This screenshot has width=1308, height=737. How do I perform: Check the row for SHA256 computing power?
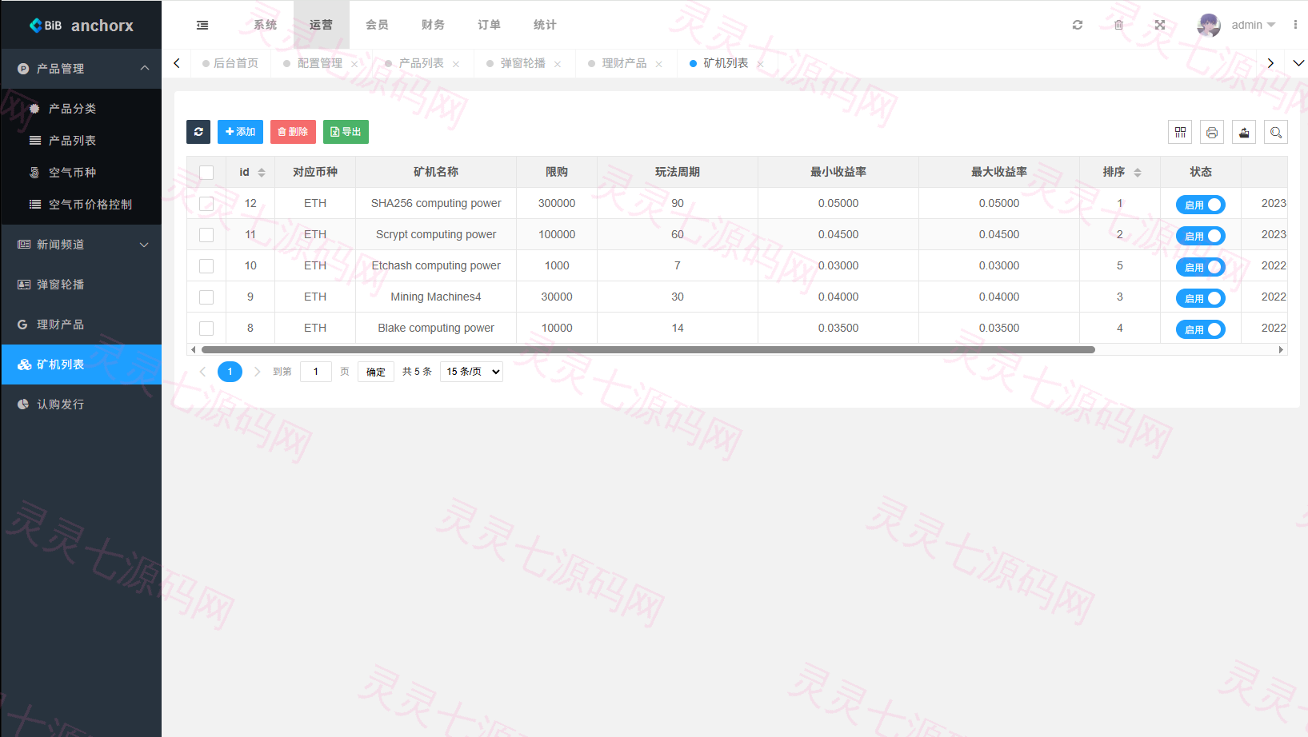tap(206, 204)
